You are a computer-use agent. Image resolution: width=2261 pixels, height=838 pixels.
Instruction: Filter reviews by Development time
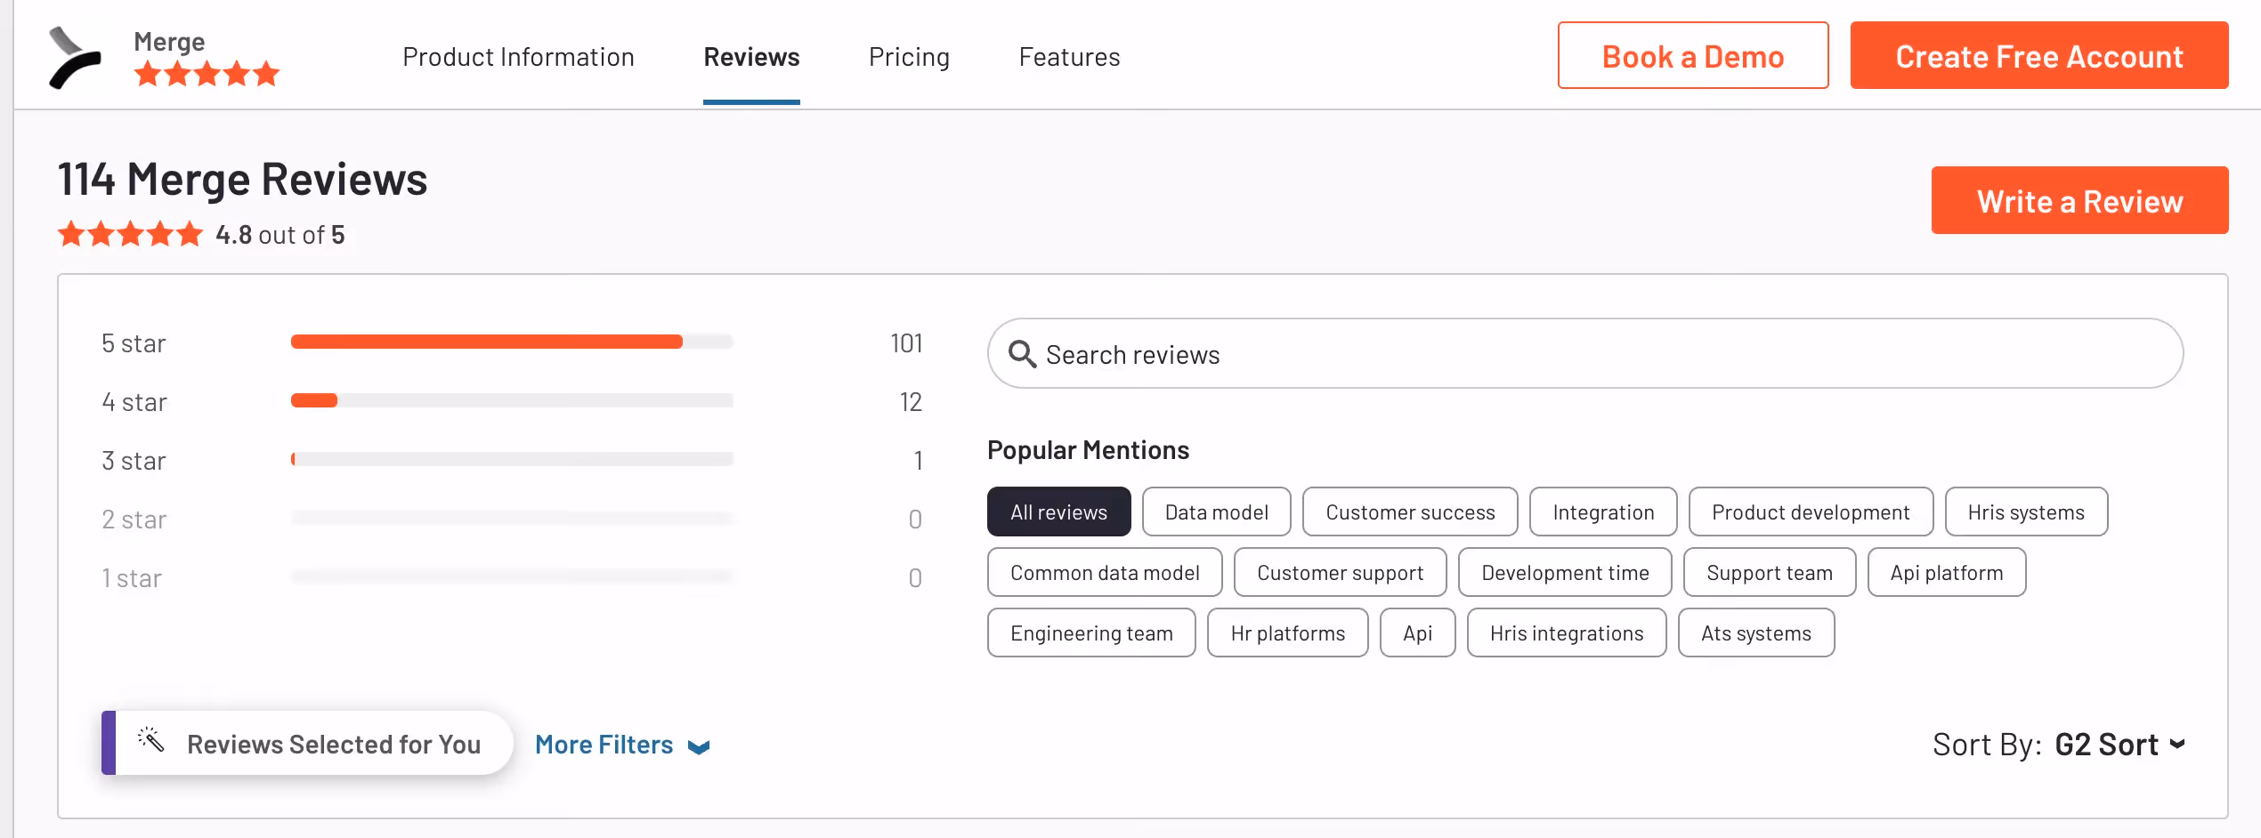1565,572
